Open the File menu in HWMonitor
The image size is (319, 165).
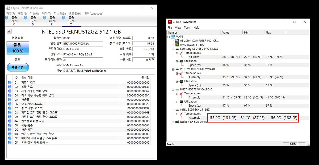(170, 27)
